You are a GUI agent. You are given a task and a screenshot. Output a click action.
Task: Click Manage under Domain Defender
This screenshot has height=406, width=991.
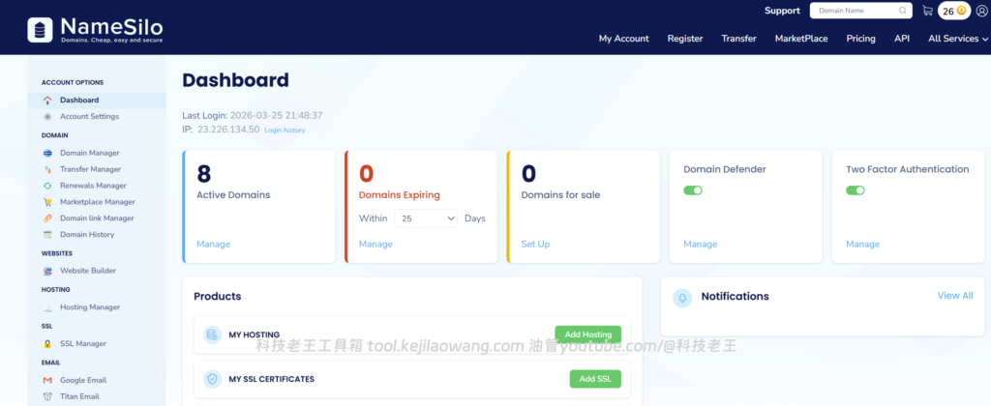(701, 245)
